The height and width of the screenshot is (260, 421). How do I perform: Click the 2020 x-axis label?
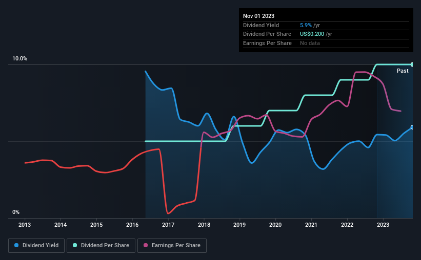[275, 225]
